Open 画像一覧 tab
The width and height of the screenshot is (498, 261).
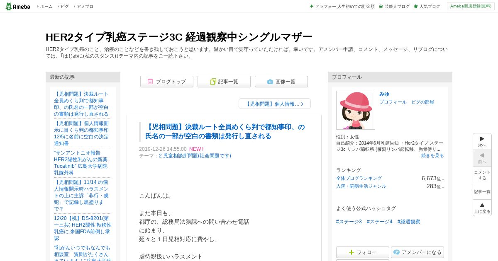coord(281,82)
